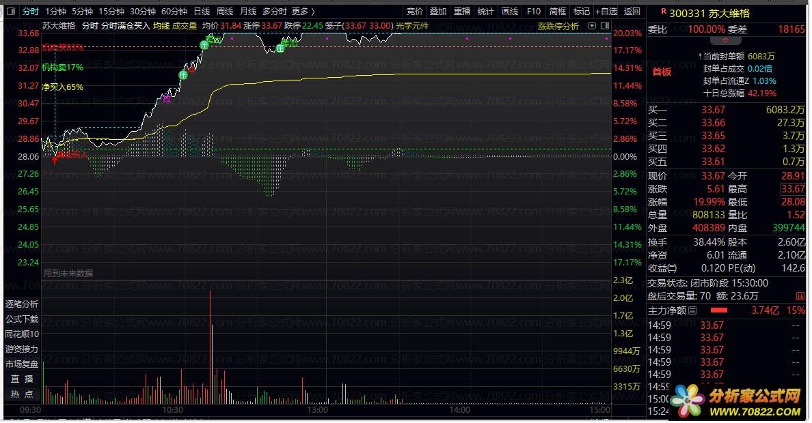812x423 pixels.
Task: Click the 买二 price 33.66 row
Action: [726, 123]
